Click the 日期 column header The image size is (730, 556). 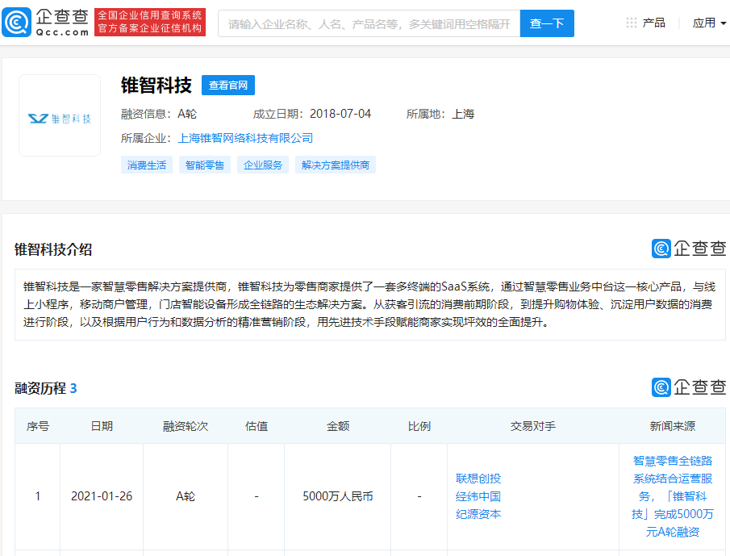[x=102, y=426]
